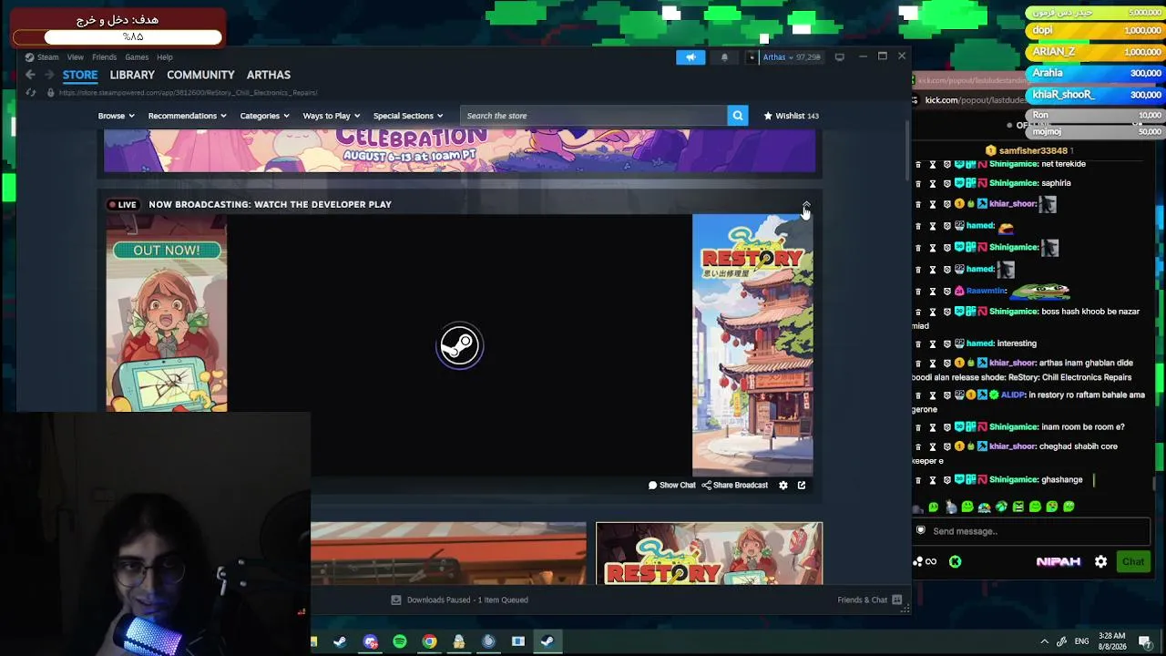Screen dimensions: 1166x656
Task: Pop out the broadcast in new window
Action: pos(802,486)
